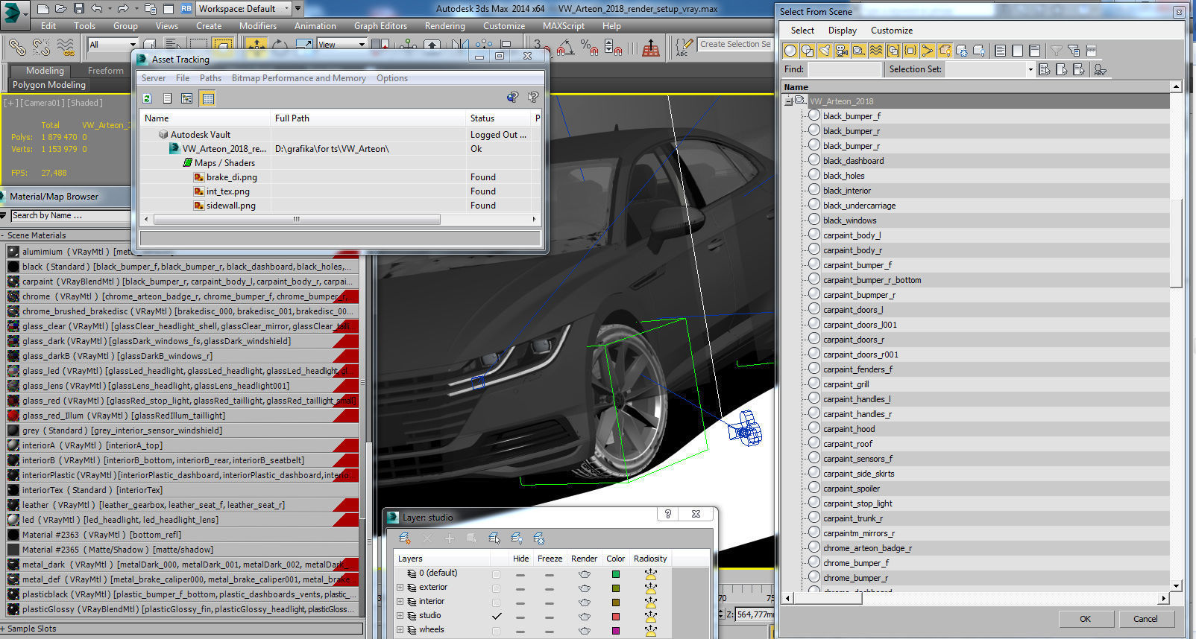The width and height of the screenshot is (1196, 639).
Task: Change the studio layer's red color swatch
Action: [615, 616]
